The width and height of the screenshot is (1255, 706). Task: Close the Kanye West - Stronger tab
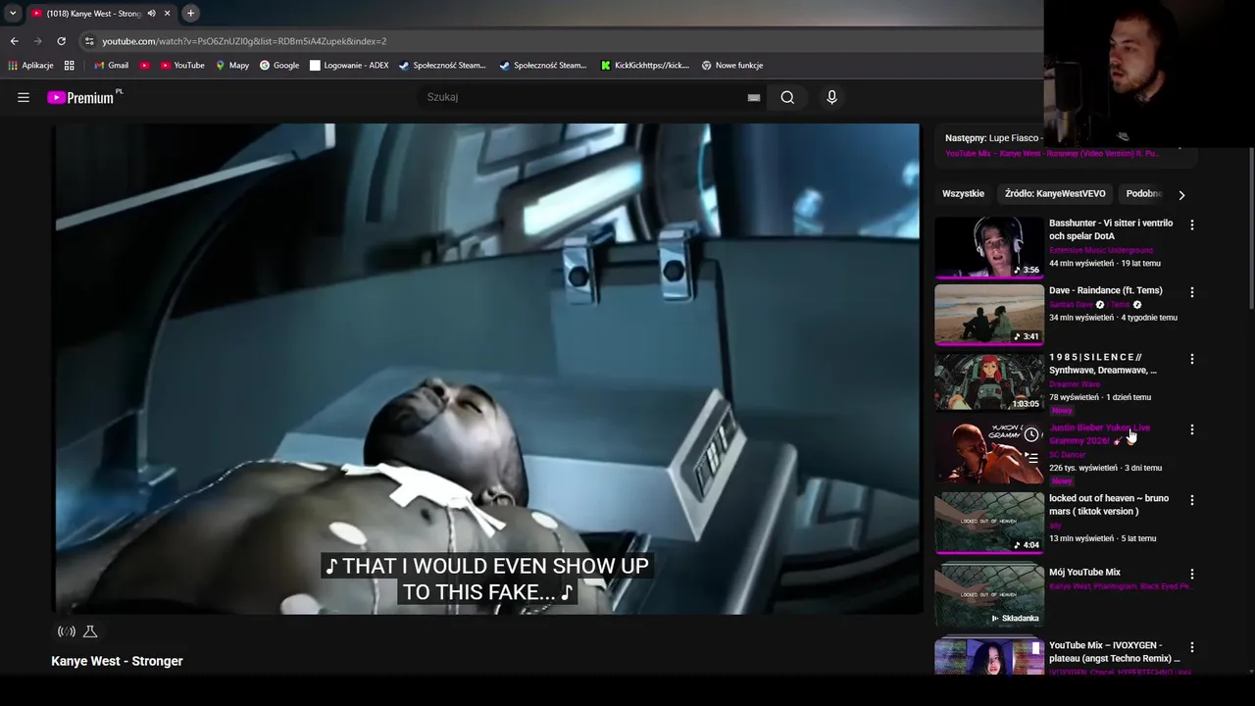(x=167, y=14)
